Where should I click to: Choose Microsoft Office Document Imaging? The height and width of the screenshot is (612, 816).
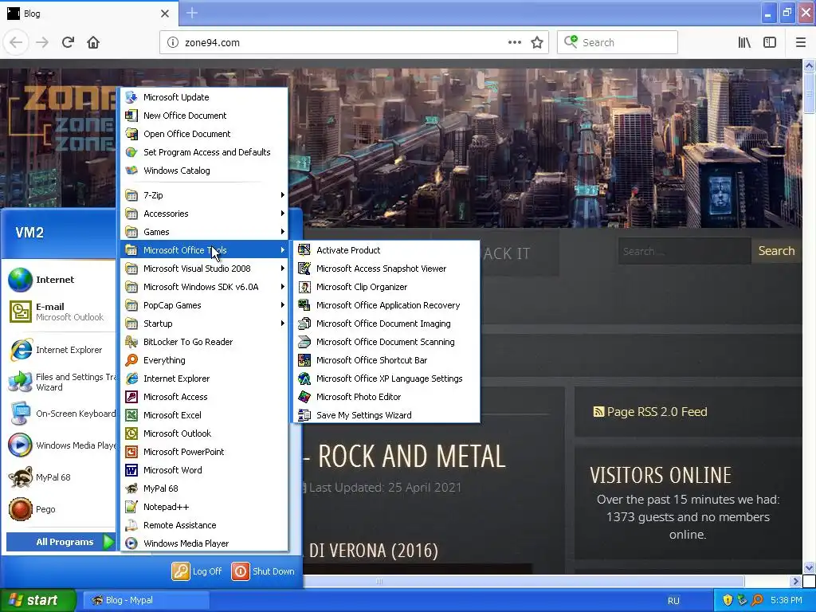pyautogui.click(x=386, y=324)
